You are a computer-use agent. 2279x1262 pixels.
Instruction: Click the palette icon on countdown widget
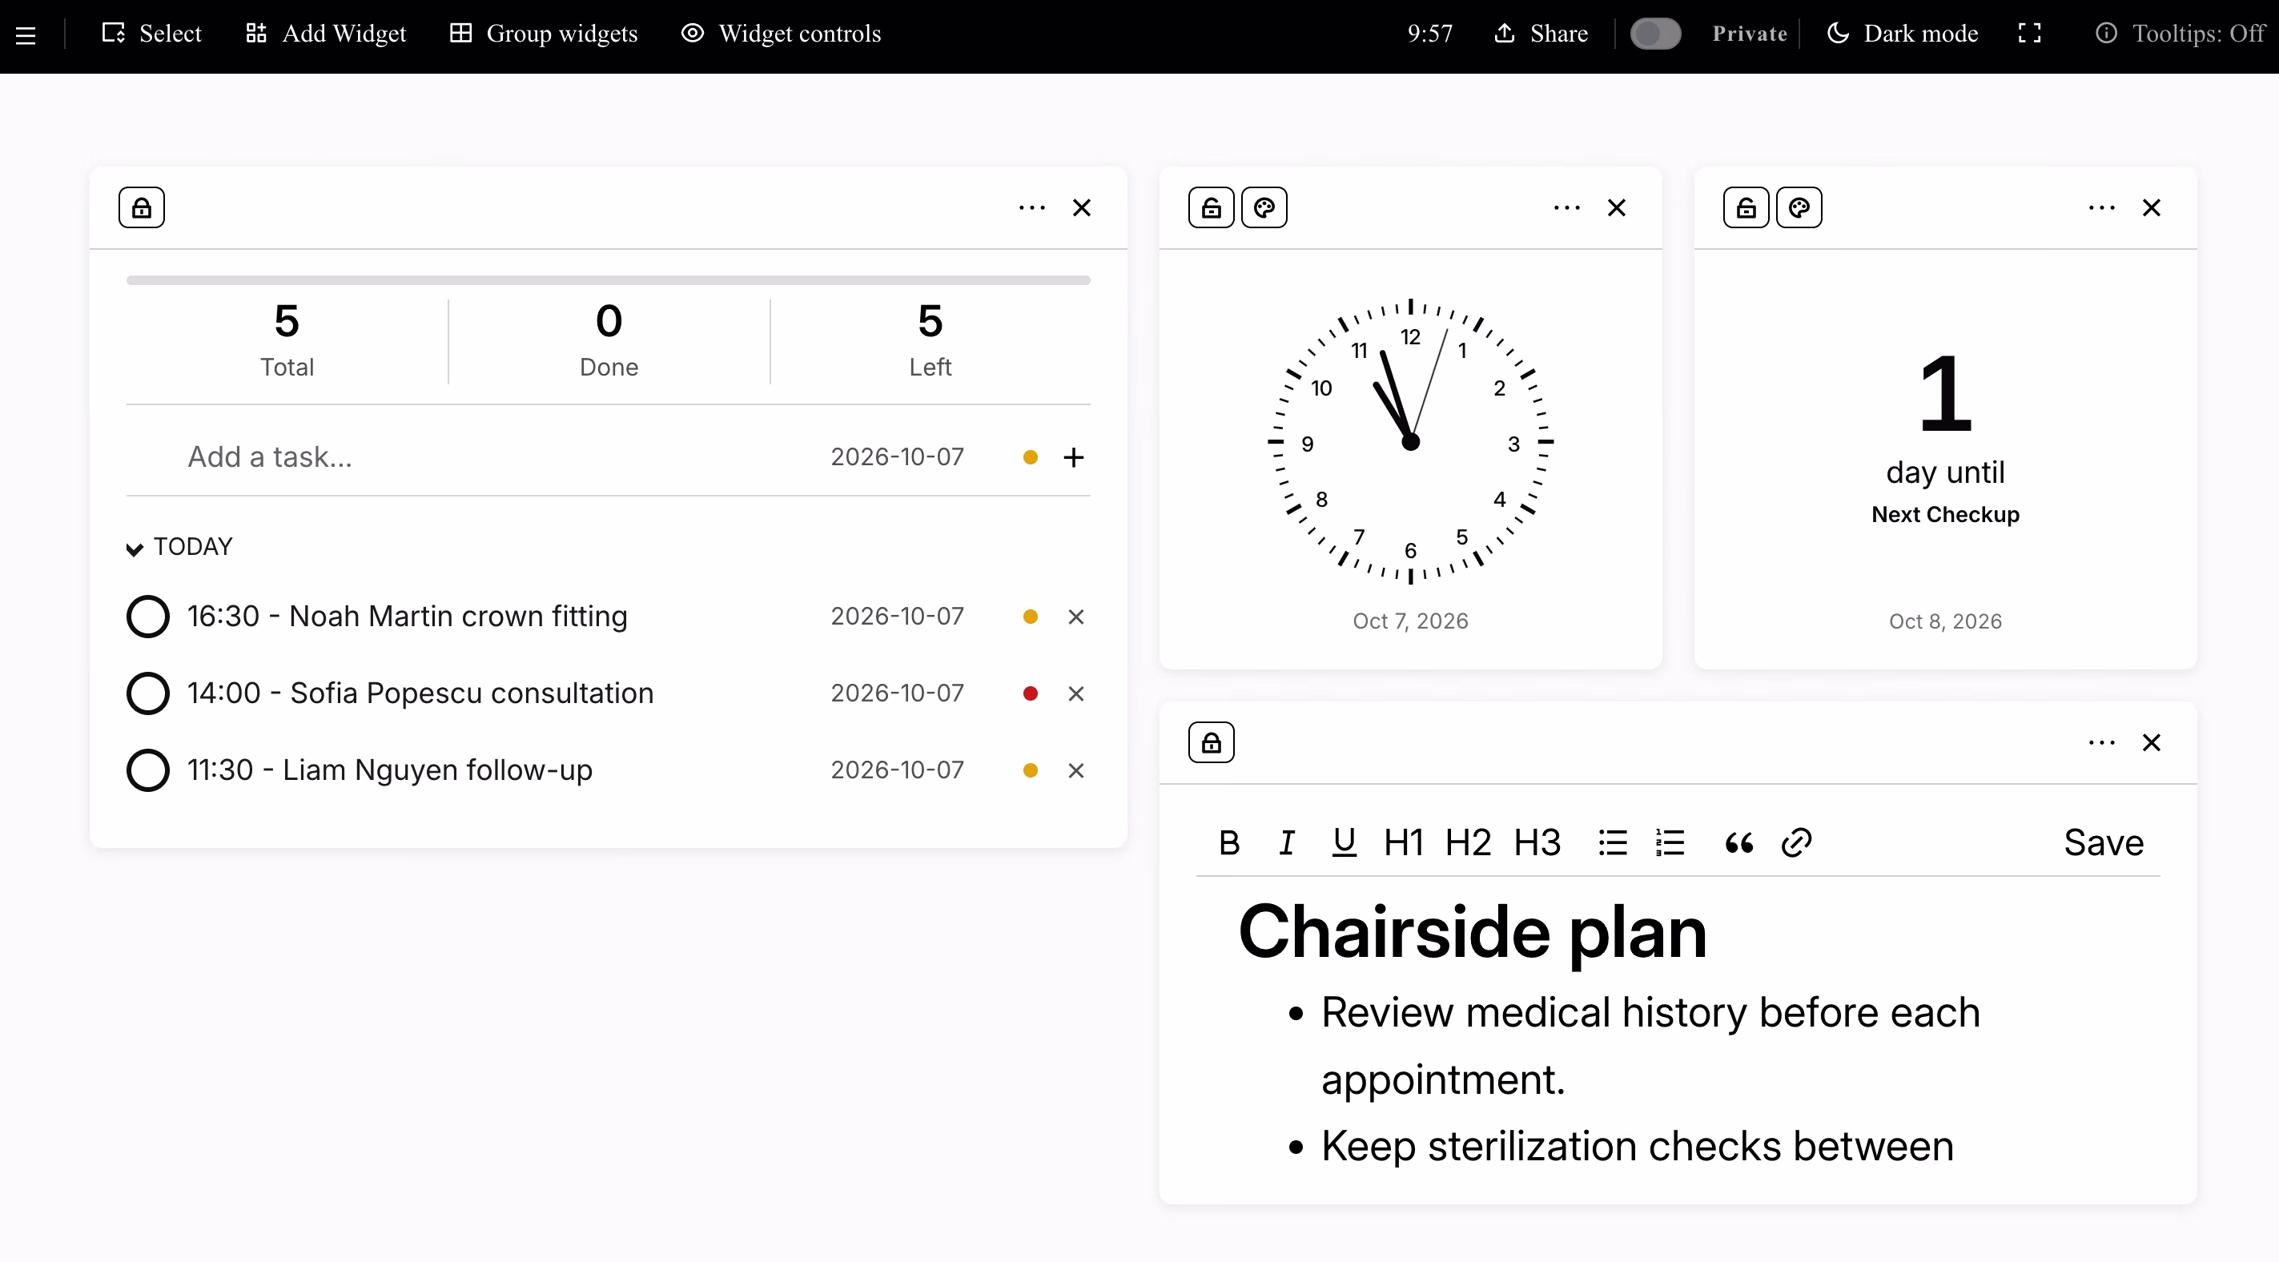tap(1799, 208)
